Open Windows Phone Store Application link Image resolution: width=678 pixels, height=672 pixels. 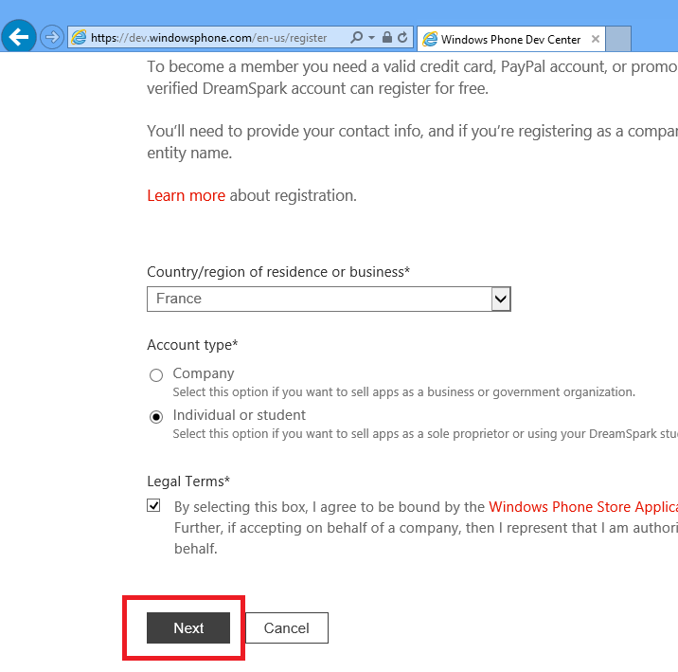click(583, 507)
